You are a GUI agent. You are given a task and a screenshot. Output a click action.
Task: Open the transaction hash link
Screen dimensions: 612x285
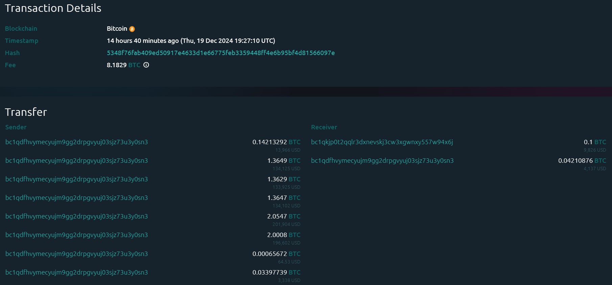pos(220,53)
